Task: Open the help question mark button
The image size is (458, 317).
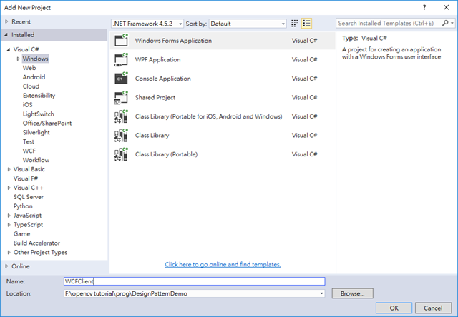Action: tap(424, 8)
